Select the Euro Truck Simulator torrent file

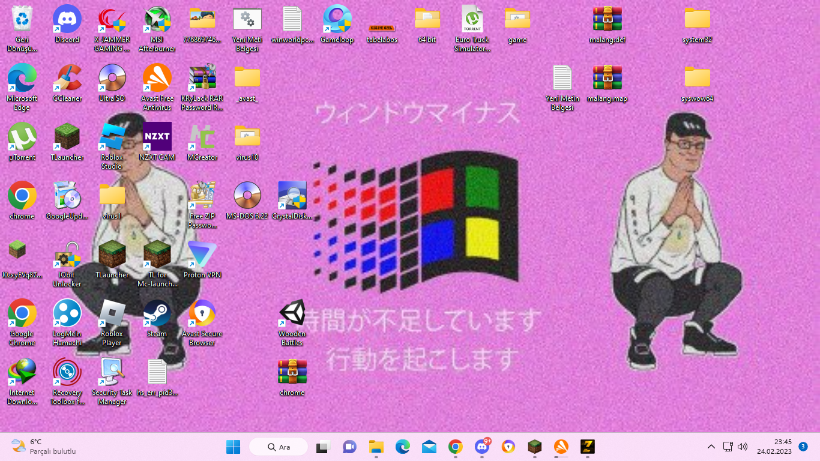[x=472, y=28]
